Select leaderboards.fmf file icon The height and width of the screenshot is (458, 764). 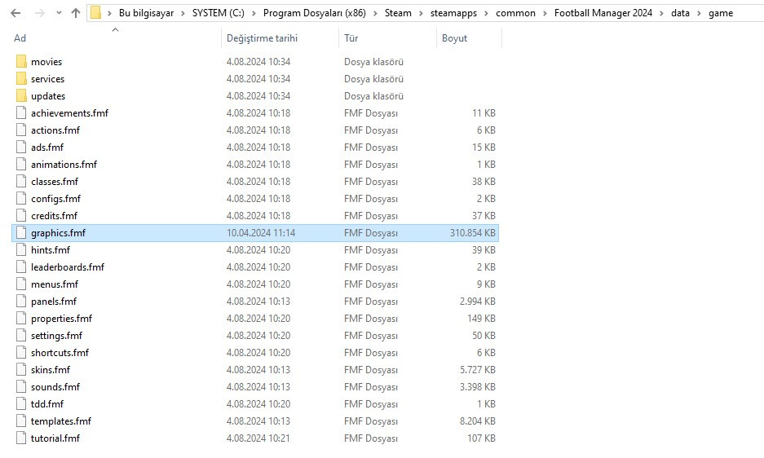[x=21, y=266]
